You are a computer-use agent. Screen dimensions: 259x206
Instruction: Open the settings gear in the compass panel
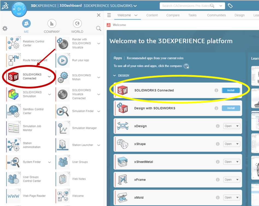pos(5,28)
